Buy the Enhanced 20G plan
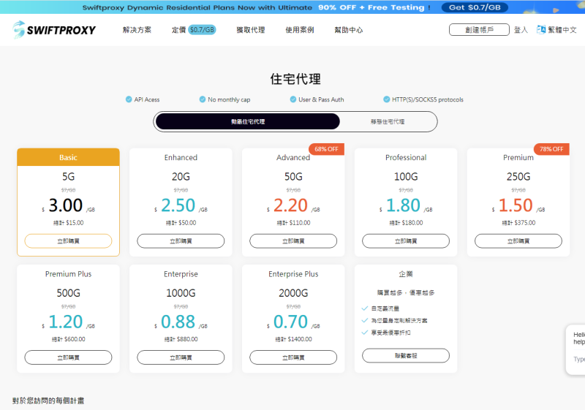The height and width of the screenshot is (410, 585). pos(181,241)
